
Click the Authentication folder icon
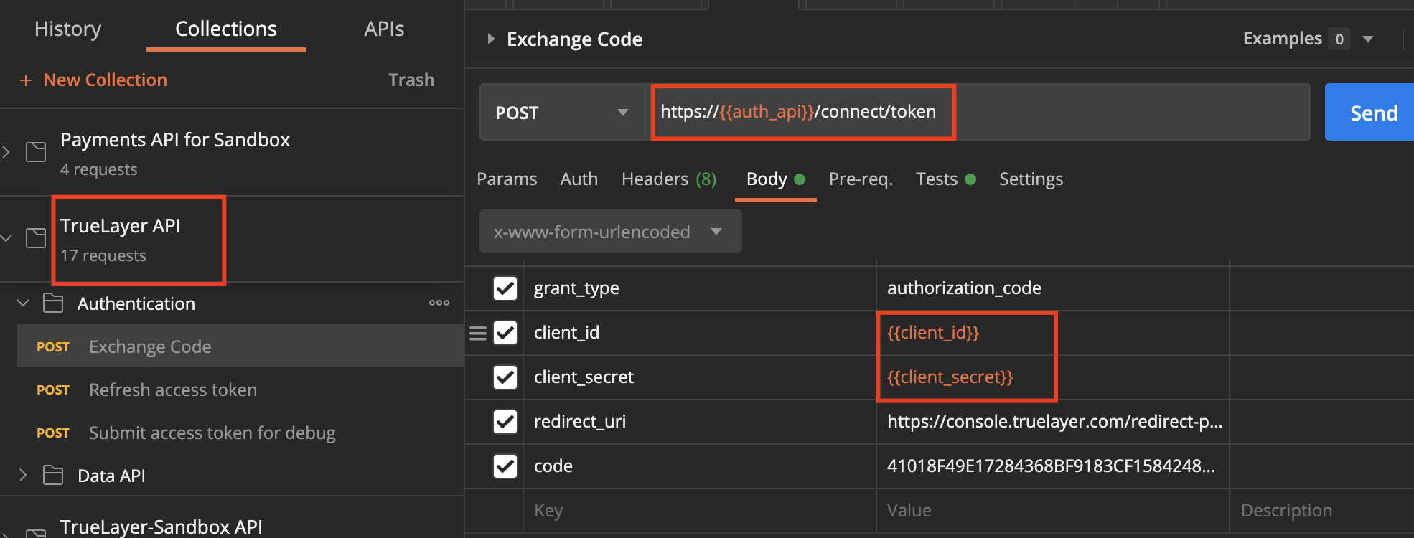point(53,303)
